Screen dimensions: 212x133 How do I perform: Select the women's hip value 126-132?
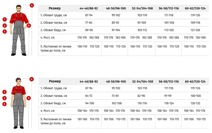(195, 103)
